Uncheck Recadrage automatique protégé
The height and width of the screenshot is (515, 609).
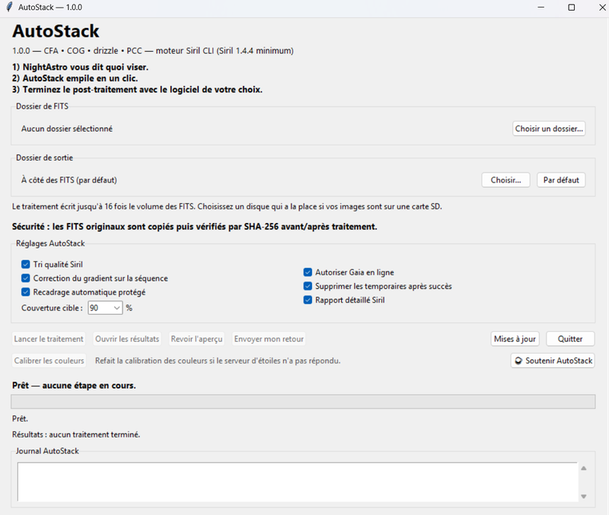click(x=26, y=292)
